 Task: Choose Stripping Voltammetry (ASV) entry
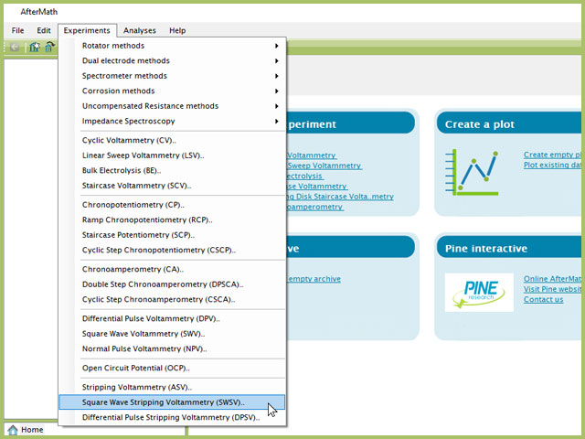pos(173,388)
